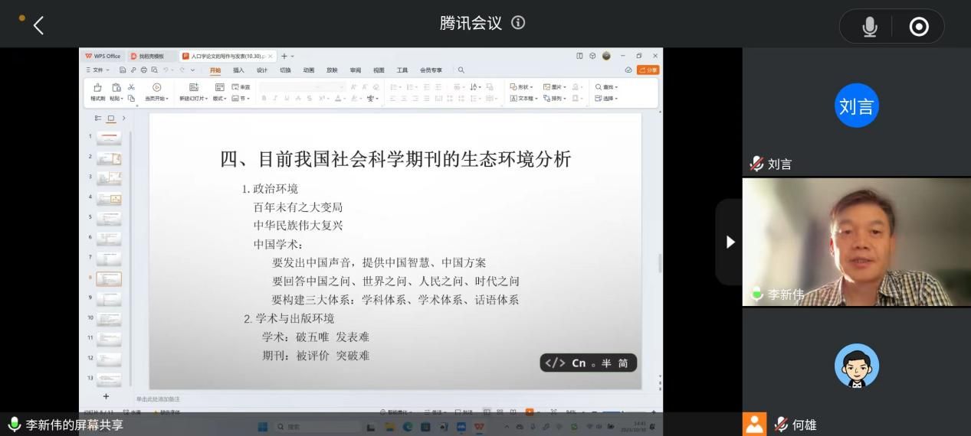Select 刘言's blue avatar tile

point(856,106)
